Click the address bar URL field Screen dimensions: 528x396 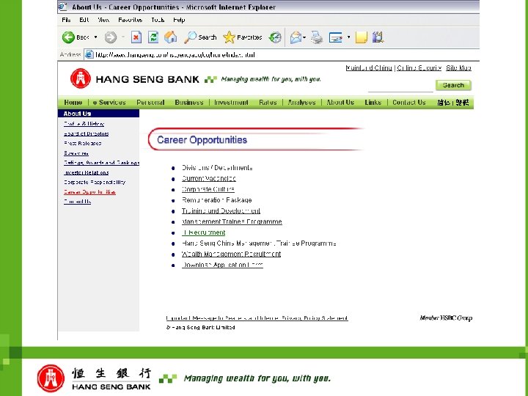tap(283, 54)
